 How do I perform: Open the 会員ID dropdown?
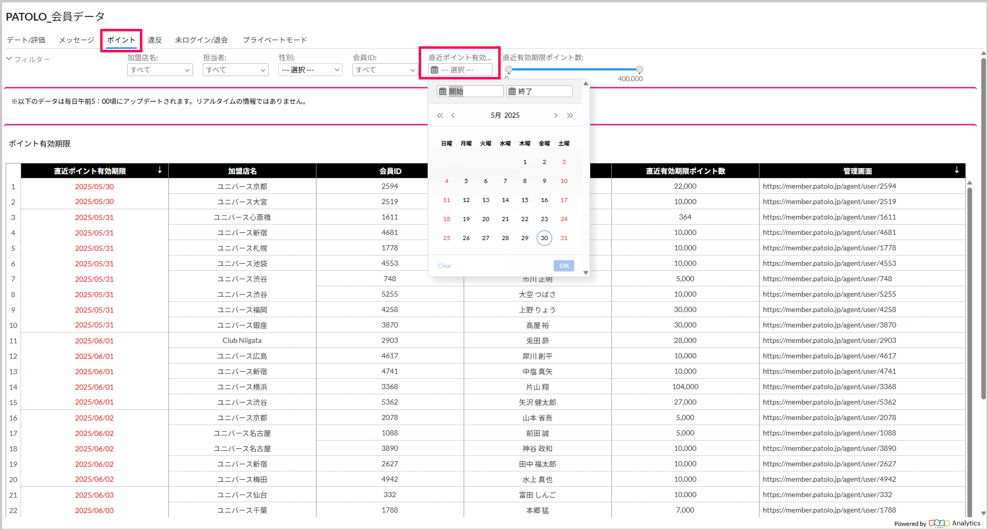[x=385, y=70]
